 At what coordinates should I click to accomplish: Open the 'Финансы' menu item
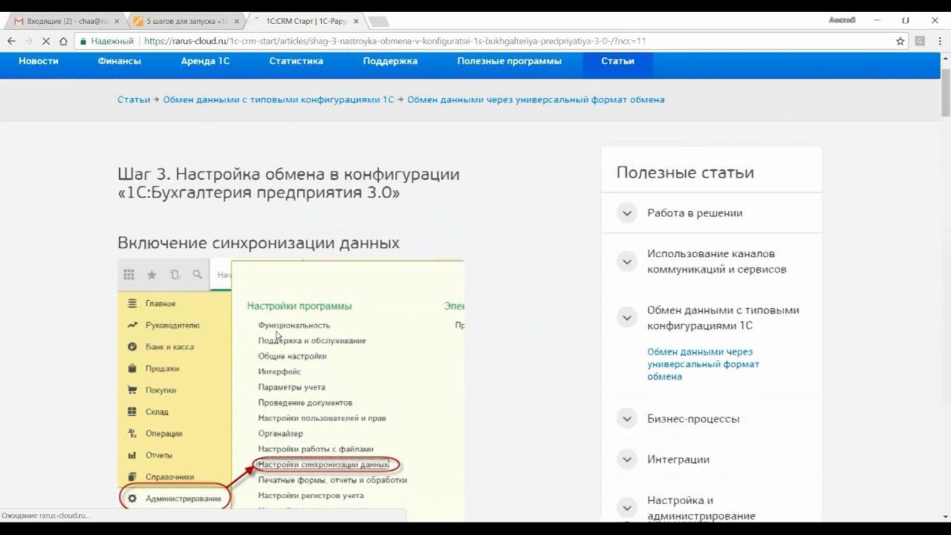[120, 61]
